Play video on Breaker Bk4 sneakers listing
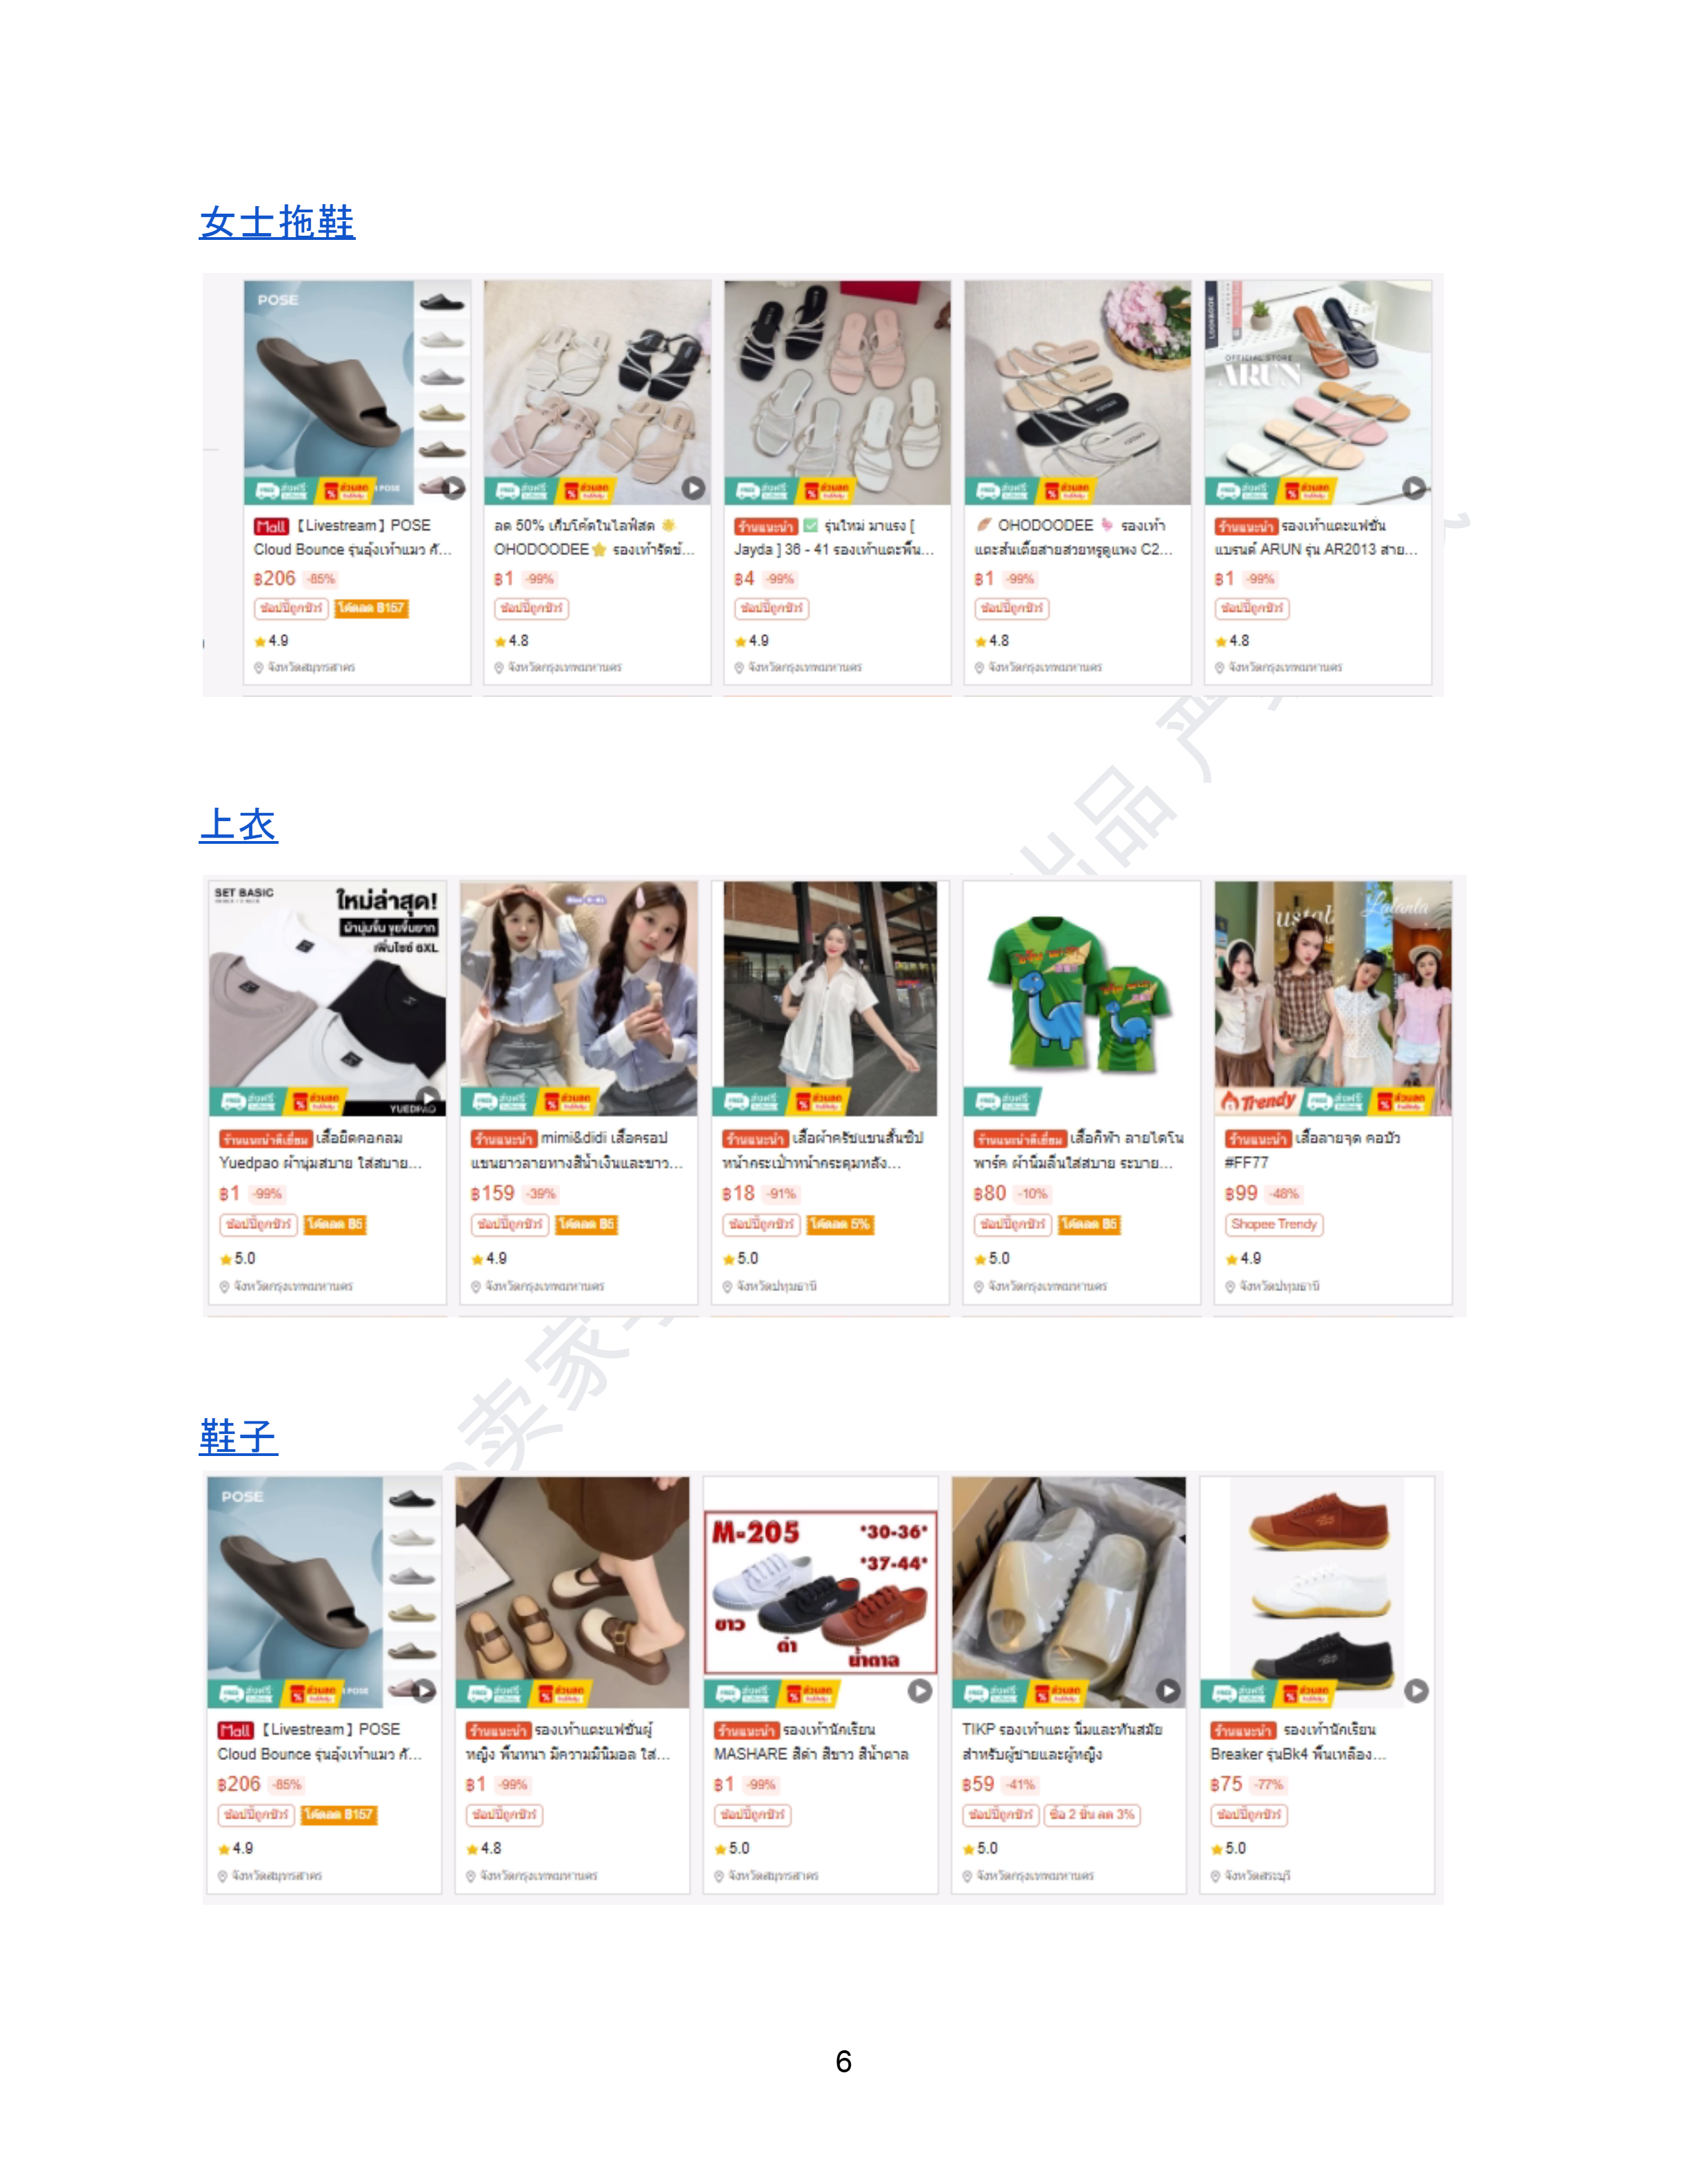Viewport: 1688px width, 2184px height. (1416, 1690)
